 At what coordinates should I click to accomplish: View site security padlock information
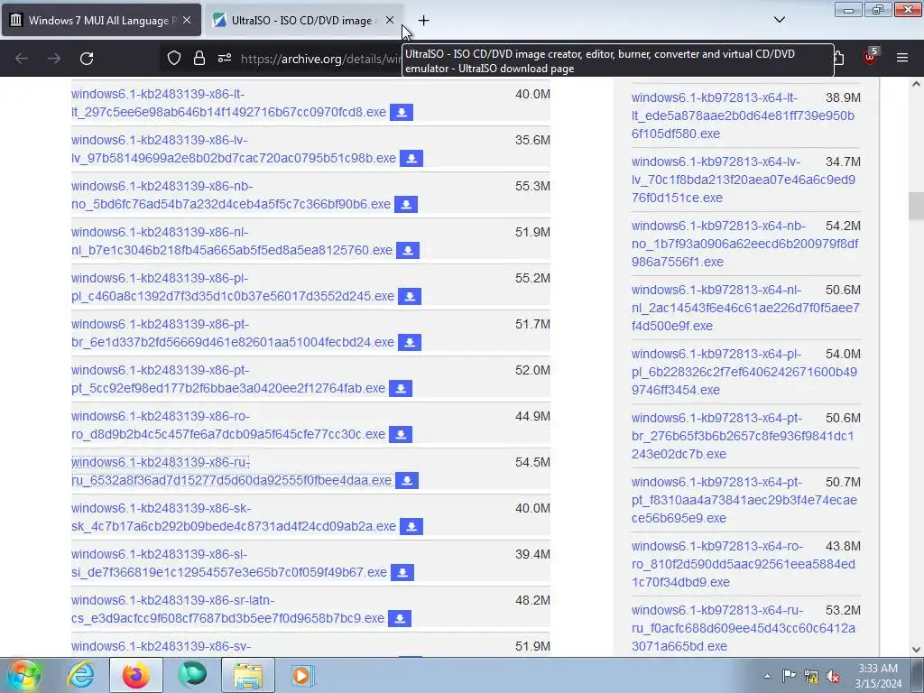coord(199,58)
